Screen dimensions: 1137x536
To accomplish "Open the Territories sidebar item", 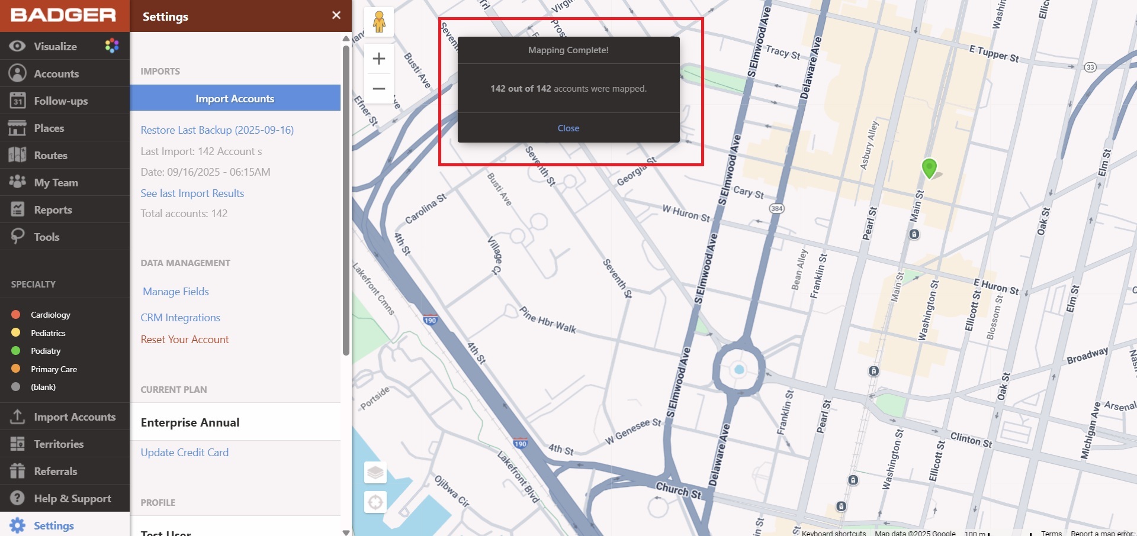I will coord(59,444).
